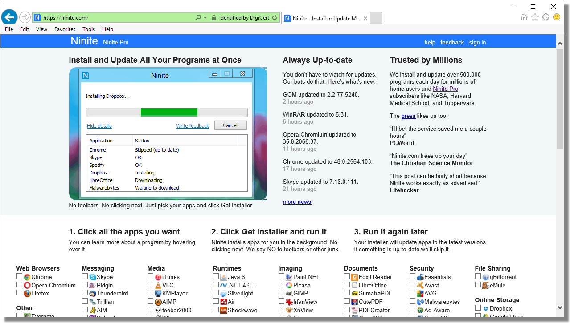Open the Tools menu

89,29
